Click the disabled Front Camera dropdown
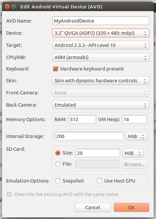Screen dimensions: 156x219 click(x=101, y=93)
